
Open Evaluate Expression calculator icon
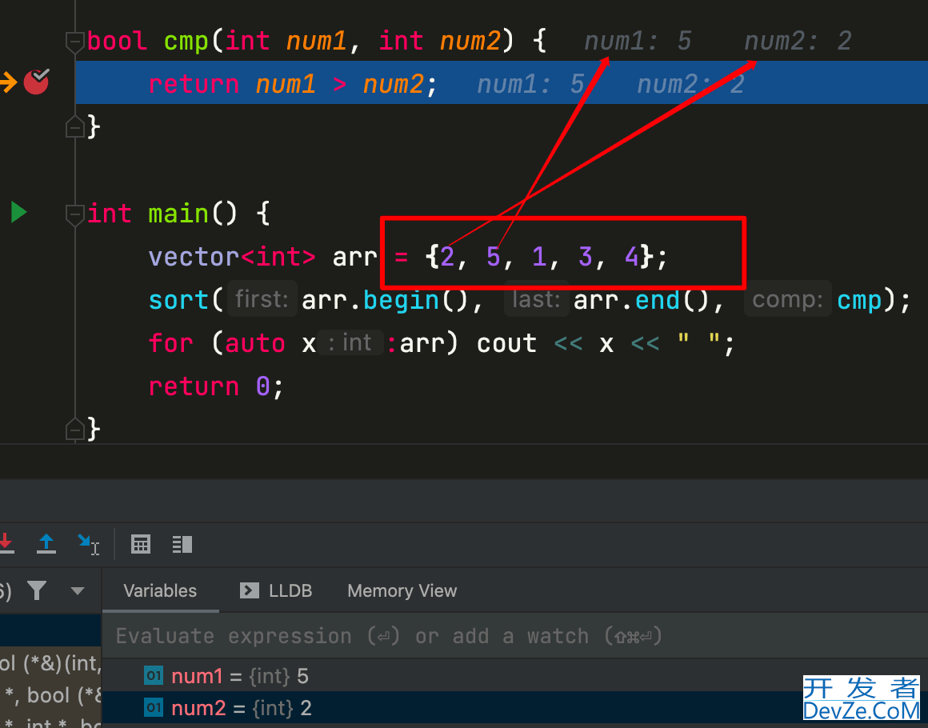point(141,544)
